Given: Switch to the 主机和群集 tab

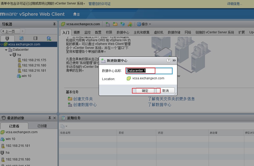Looking at the screenshot, I should [142, 32].
